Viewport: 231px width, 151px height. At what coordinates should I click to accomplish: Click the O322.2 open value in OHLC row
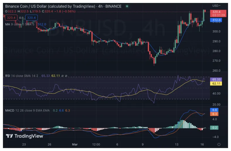11,11
